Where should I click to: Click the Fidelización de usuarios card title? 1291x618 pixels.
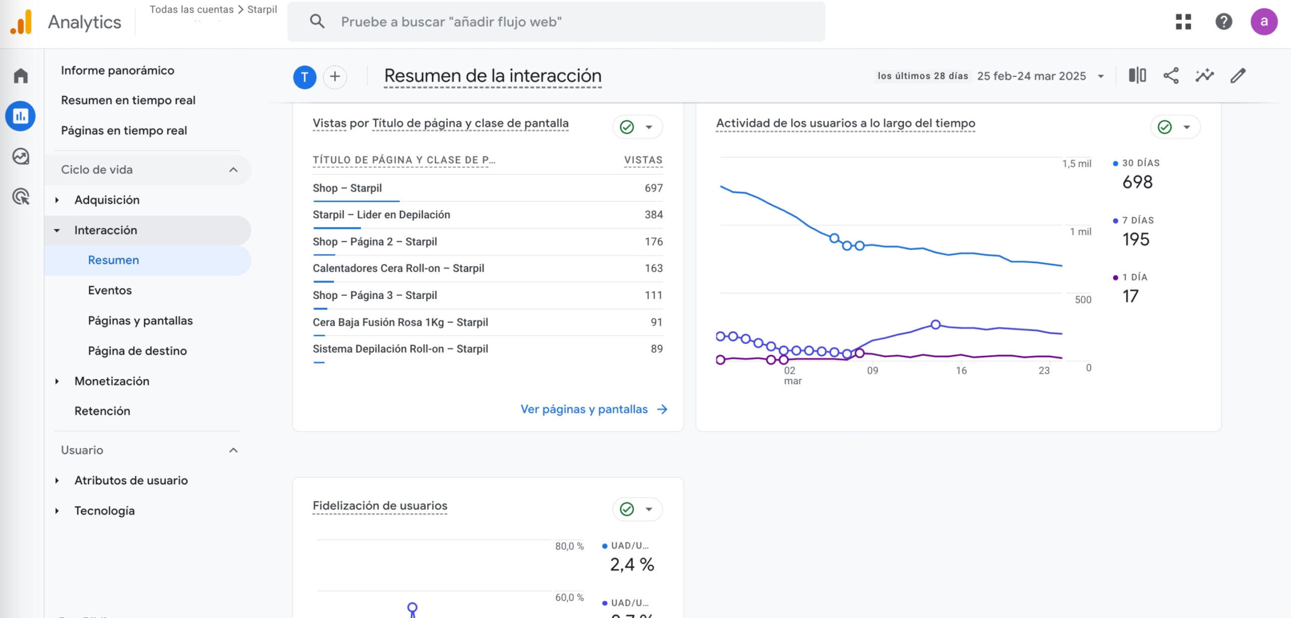(x=380, y=506)
